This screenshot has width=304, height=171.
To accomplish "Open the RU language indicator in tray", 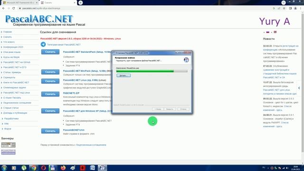I will [x=264, y=168].
